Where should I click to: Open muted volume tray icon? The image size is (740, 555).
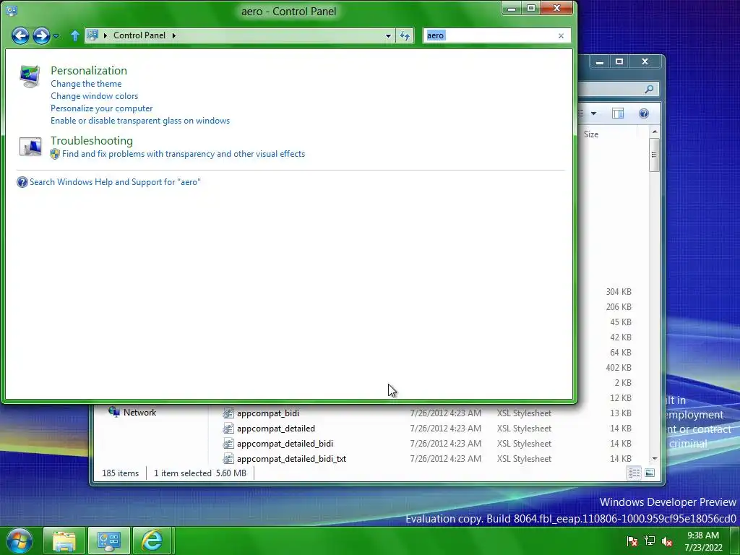click(x=667, y=541)
